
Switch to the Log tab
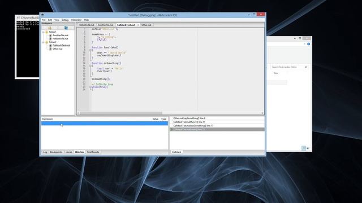pyautogui.click(x=45, y=152)
